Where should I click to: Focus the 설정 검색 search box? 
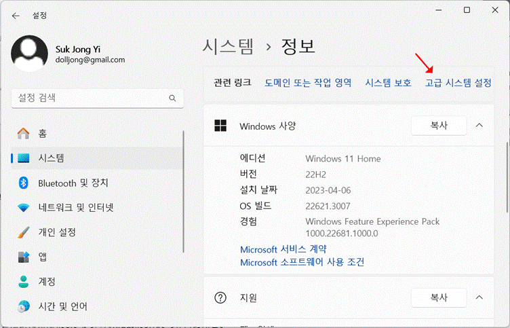97,98
